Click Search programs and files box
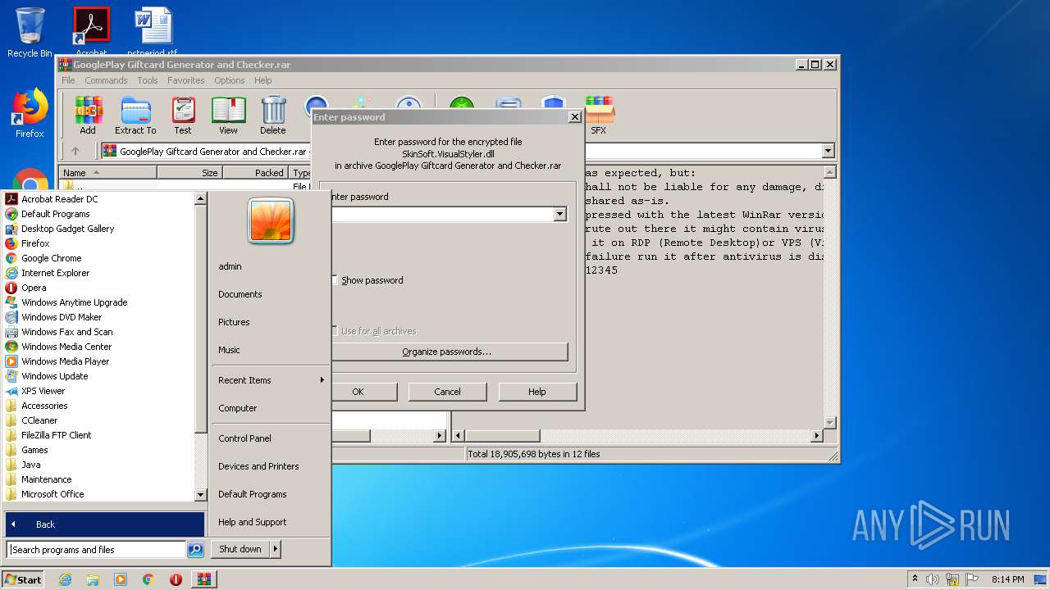The width and height of the screenshot is (1050, 590). click(x=97, y=550)
